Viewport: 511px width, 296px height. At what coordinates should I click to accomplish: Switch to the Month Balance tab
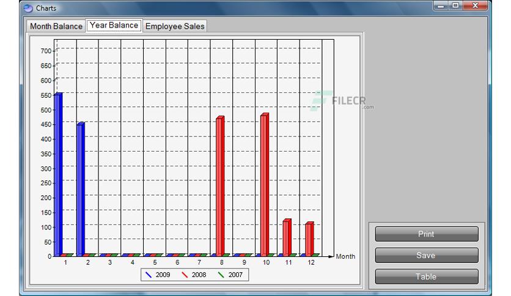pyautogui.click(x=56, y=26)
